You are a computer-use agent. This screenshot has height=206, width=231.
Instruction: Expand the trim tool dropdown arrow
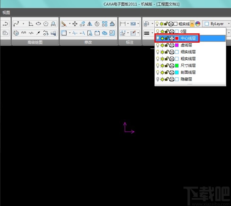click(x=70, y=33)
